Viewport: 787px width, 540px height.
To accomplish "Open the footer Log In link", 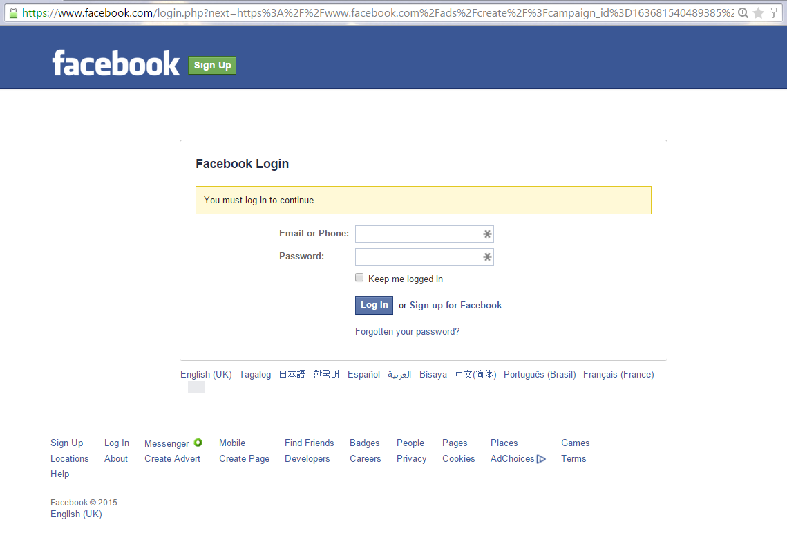I will tap(117, 443).
